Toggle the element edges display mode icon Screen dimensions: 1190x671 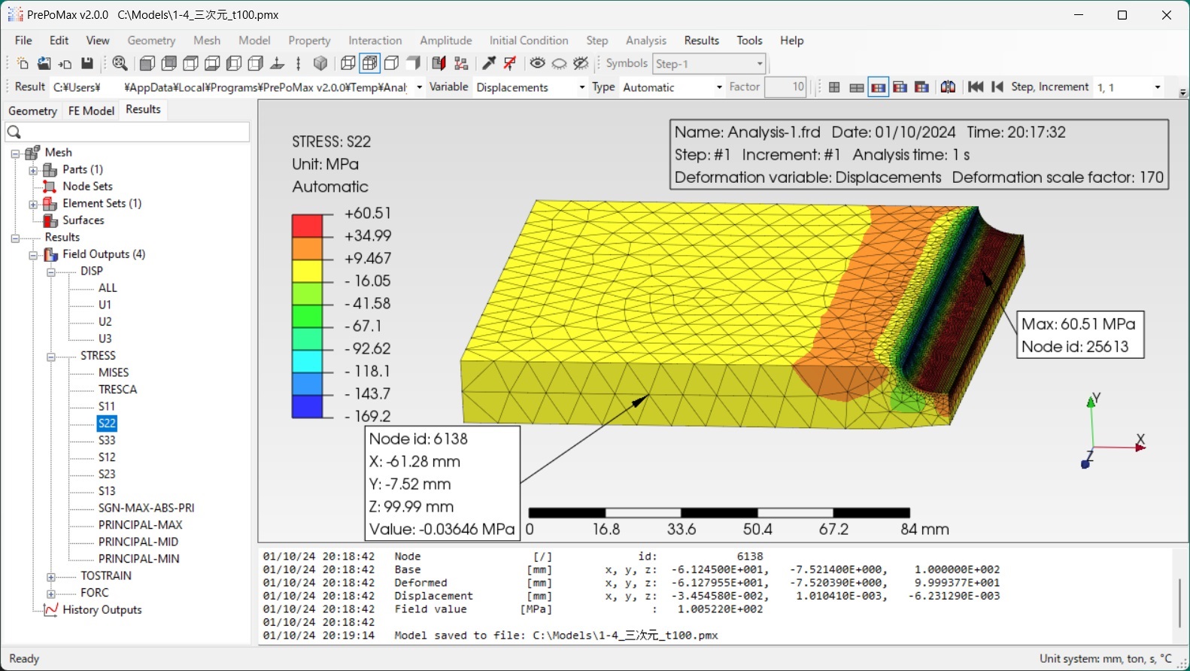coord(370,63)
